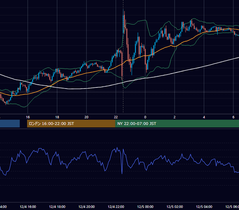Click the NY 22:00-07:00 JST session bar
239x210 pixels.
[x=177, y=124]
